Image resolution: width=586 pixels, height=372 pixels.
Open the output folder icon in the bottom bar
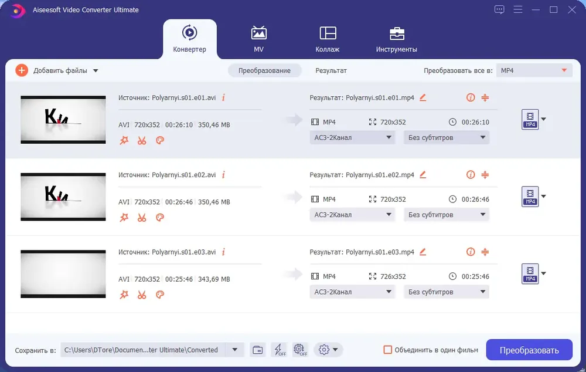click(x=257, y=350)
